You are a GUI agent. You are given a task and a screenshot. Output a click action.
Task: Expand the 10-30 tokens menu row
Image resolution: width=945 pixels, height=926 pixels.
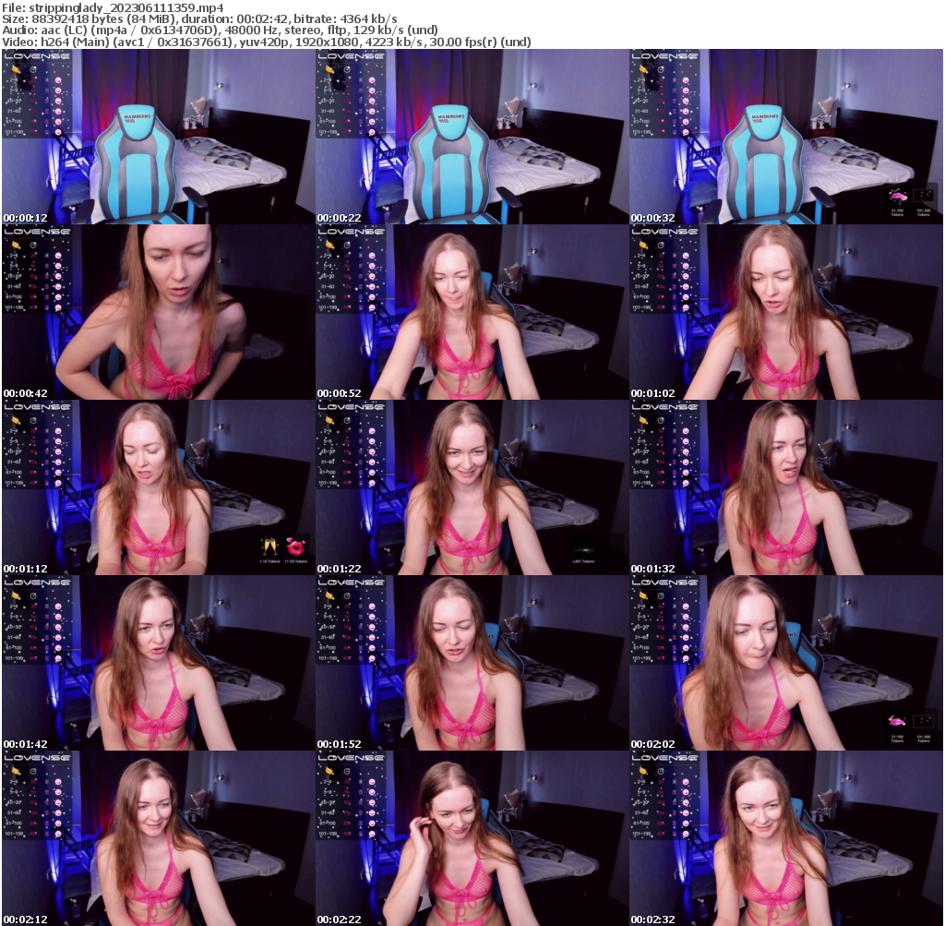[58, 100]
